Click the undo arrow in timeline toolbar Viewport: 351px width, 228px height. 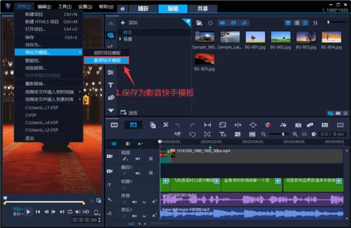pyautogui.click(x=178, y=125)
